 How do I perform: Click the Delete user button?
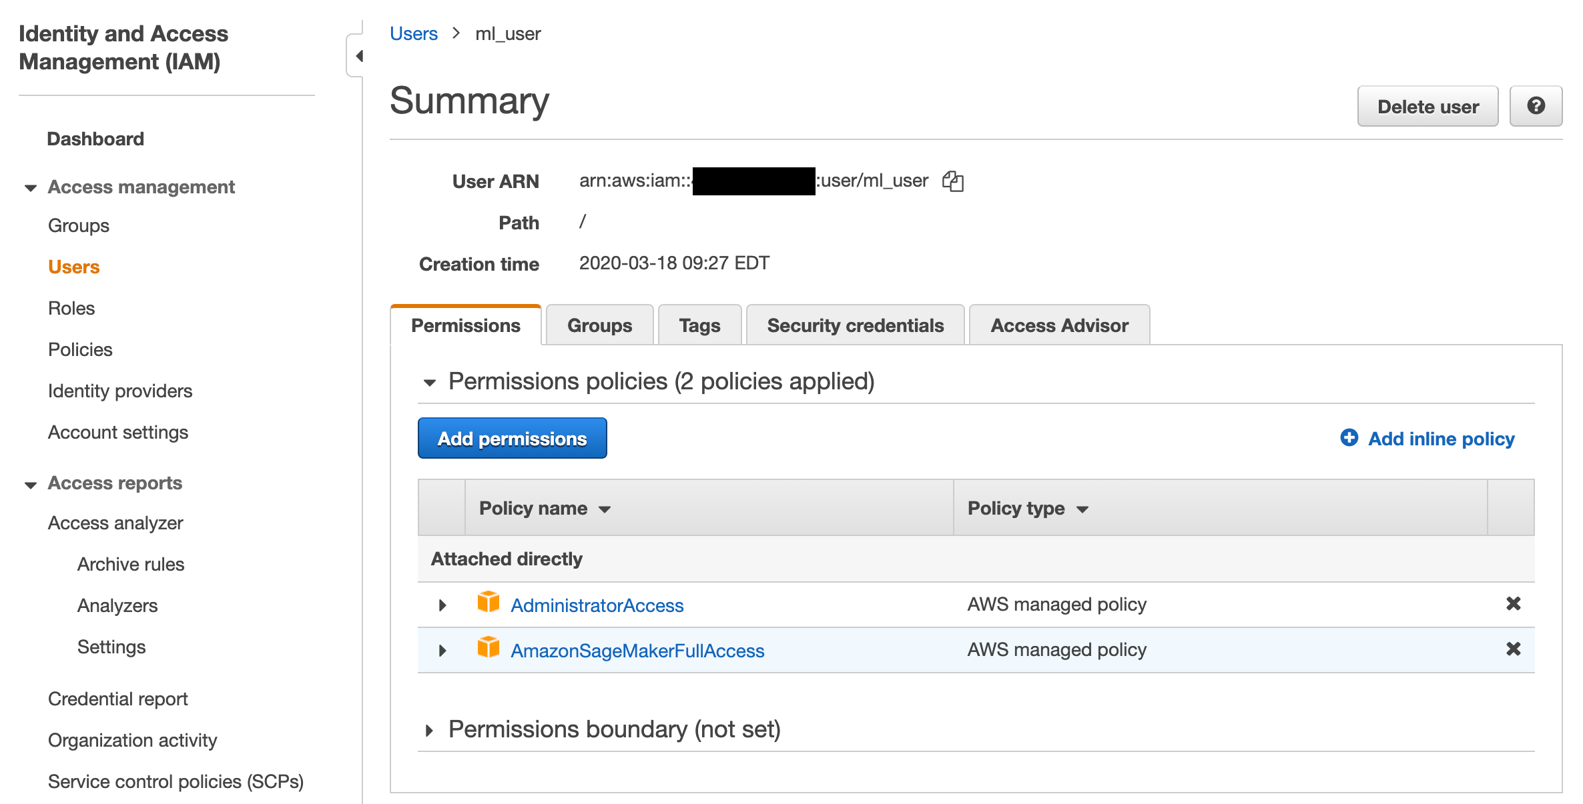(x=1428, y=107)
